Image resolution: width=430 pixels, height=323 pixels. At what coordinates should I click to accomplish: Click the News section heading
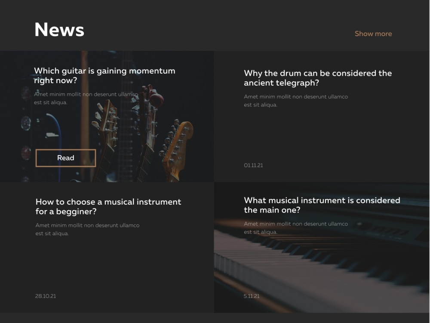pyautogui.click(x=59, y=29)
